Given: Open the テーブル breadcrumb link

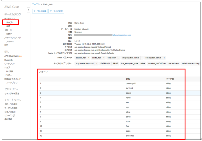Looking at the screenshot, I should point(36,4).
